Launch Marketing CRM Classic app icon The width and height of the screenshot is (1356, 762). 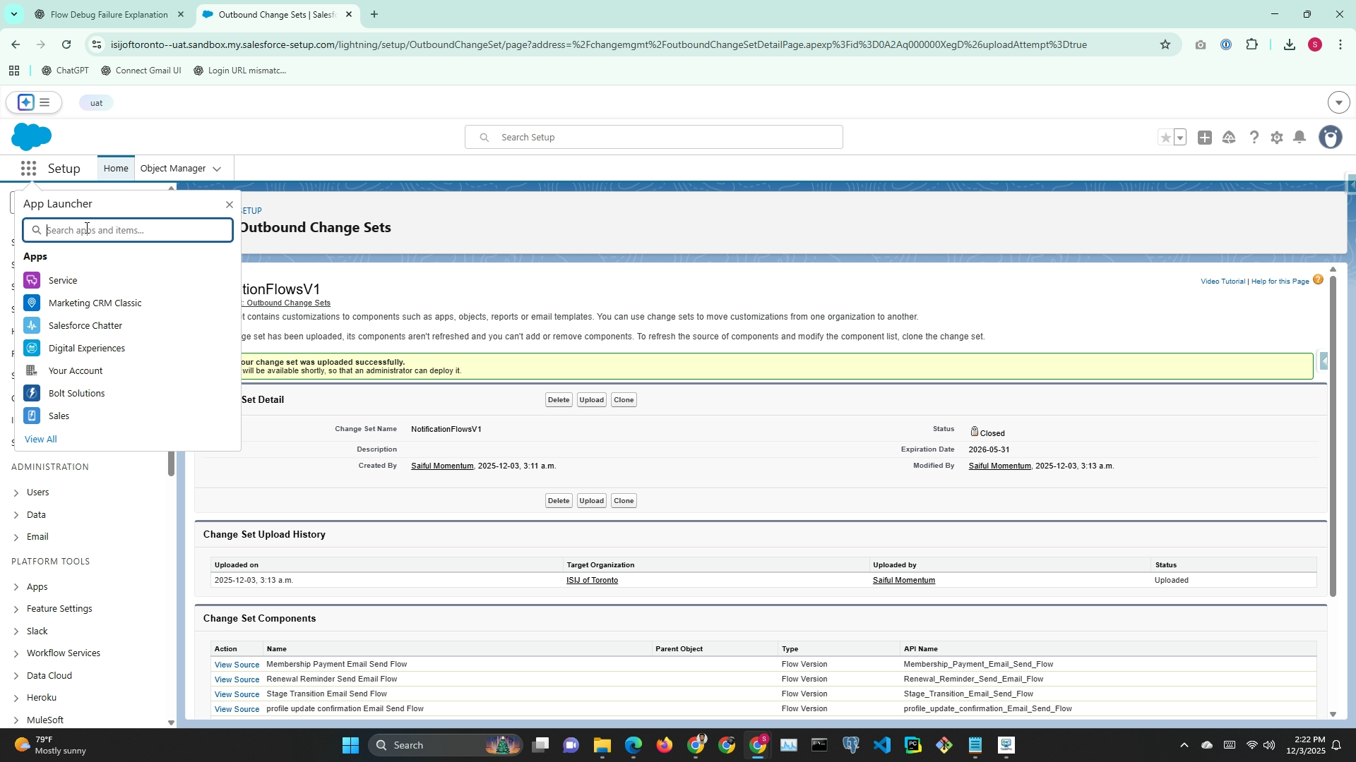32,303
